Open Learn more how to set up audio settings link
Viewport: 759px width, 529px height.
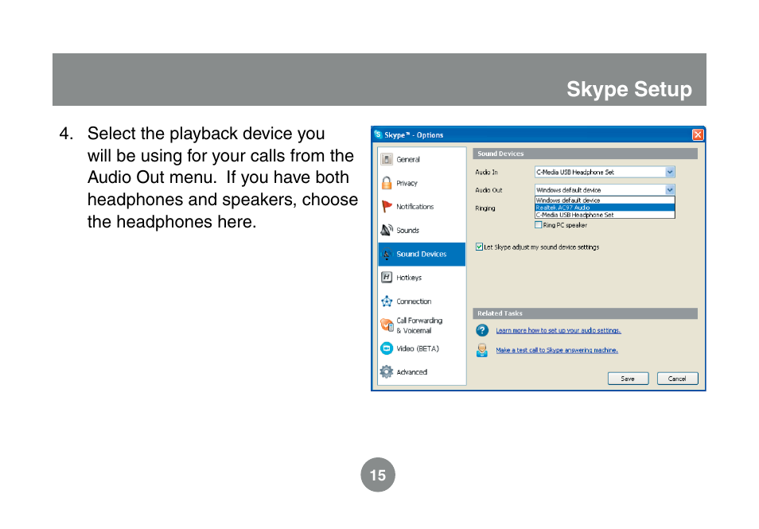coord(559,330)
